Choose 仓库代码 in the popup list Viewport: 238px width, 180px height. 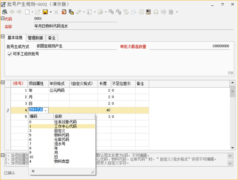click(x=61, y=139)
